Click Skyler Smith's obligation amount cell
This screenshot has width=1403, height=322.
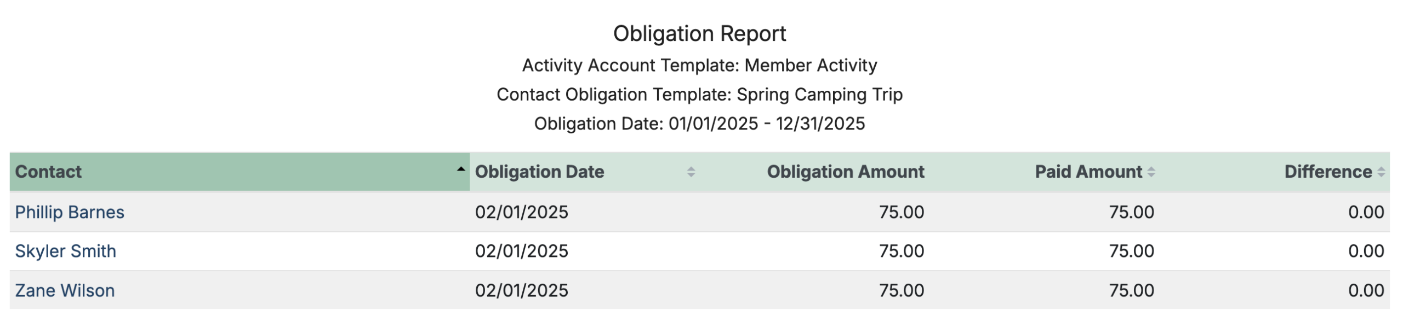(901, 251)
